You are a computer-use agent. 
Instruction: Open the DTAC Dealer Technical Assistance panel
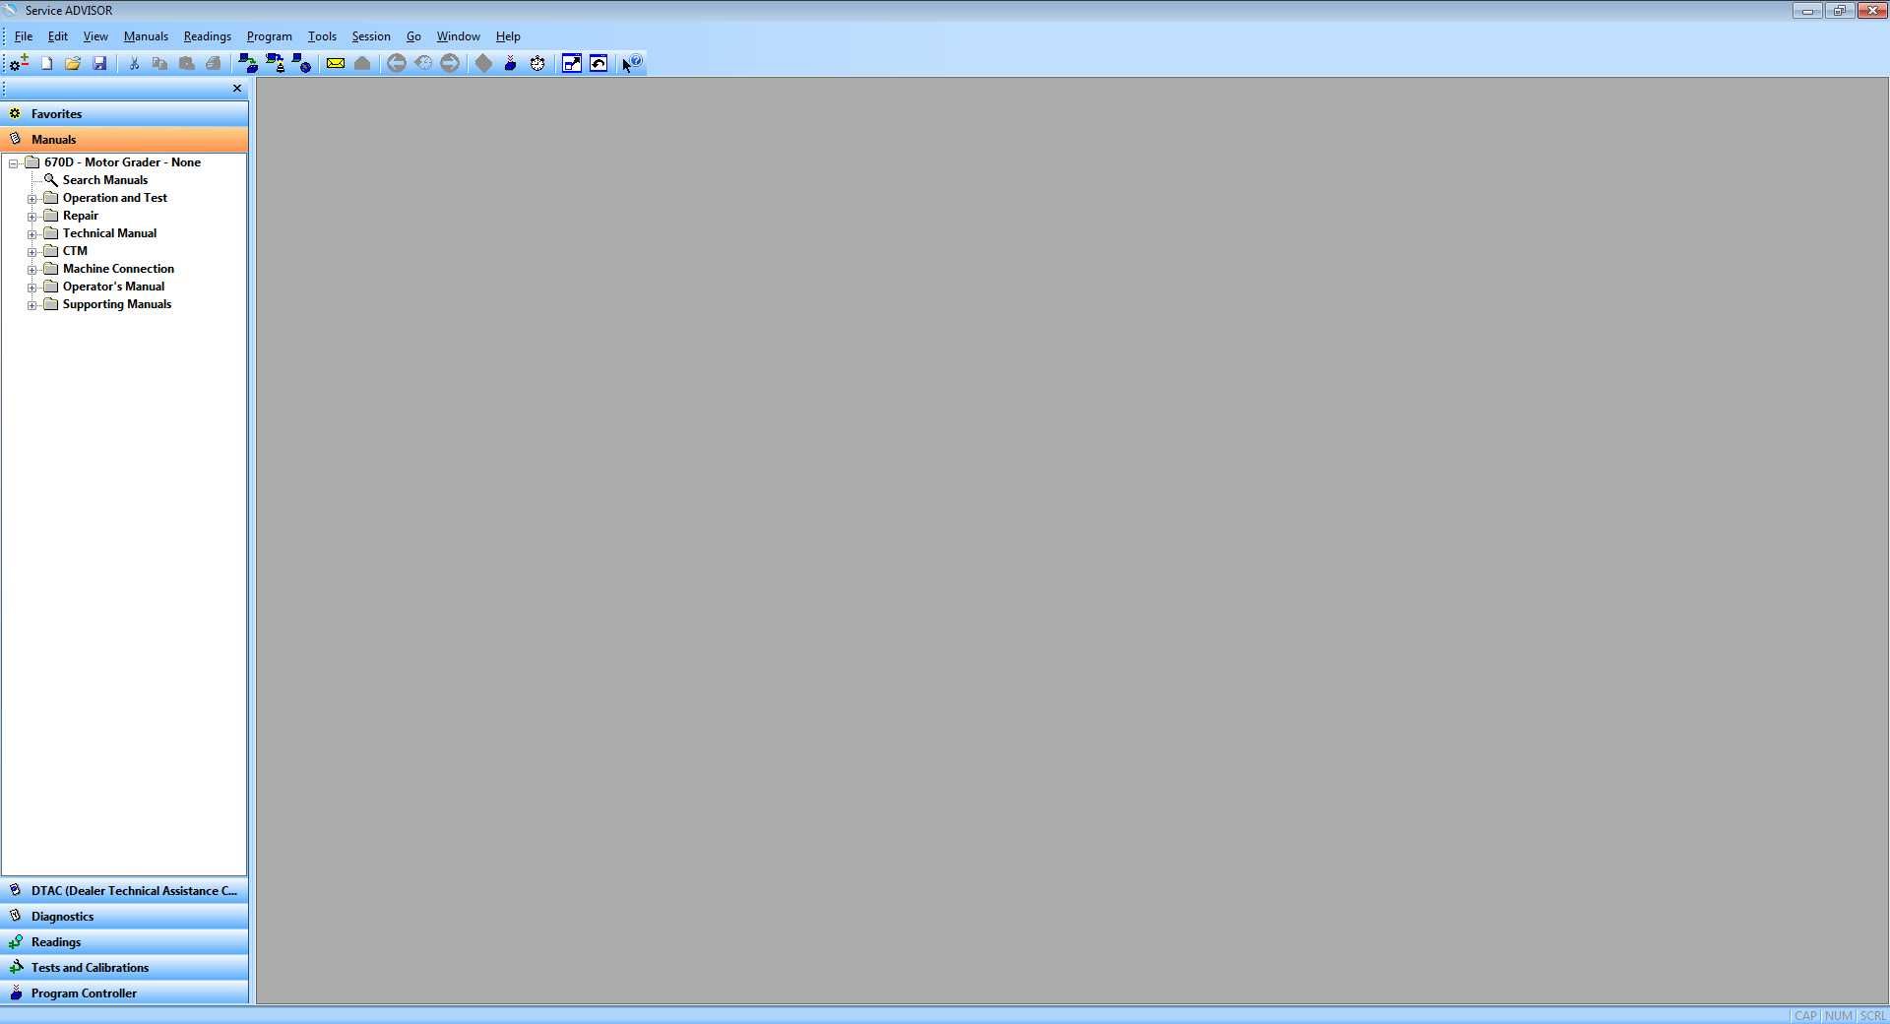[x=124, y=891]
